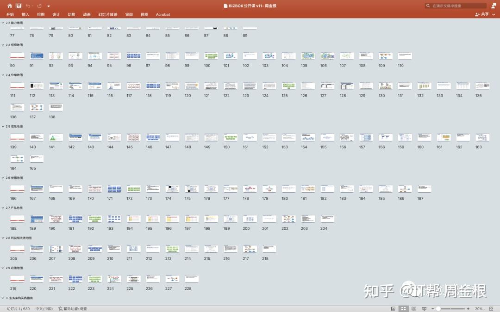Click the Redo arrow icon
The height and width of the screenshot is (312, 500).
tap(39, 6)
